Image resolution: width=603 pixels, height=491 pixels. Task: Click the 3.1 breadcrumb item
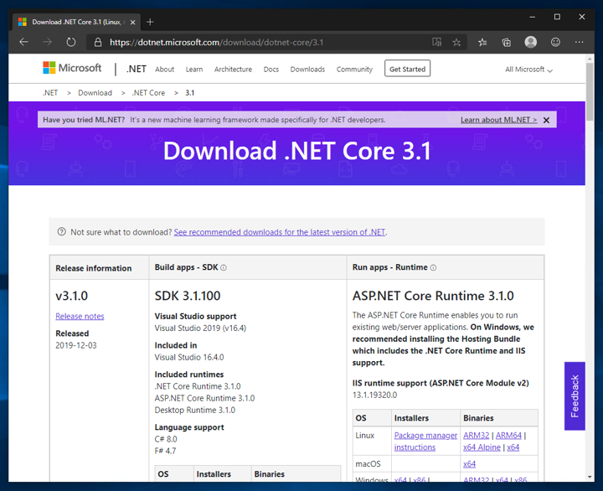pyautogui.click(x=189, y=93)
